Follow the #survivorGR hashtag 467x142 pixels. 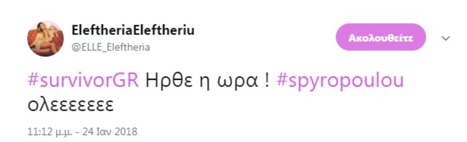(83, 81)
